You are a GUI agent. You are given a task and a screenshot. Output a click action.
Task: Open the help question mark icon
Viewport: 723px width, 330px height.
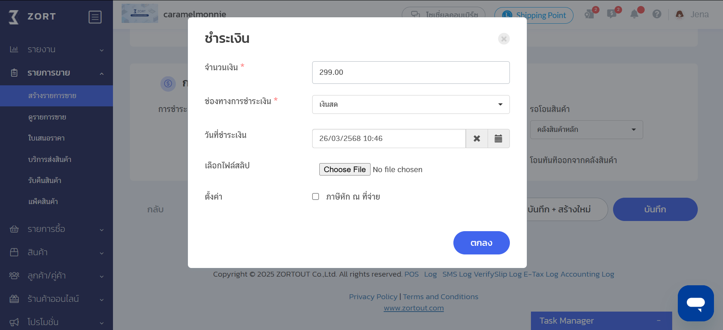(x=657, y=14)
